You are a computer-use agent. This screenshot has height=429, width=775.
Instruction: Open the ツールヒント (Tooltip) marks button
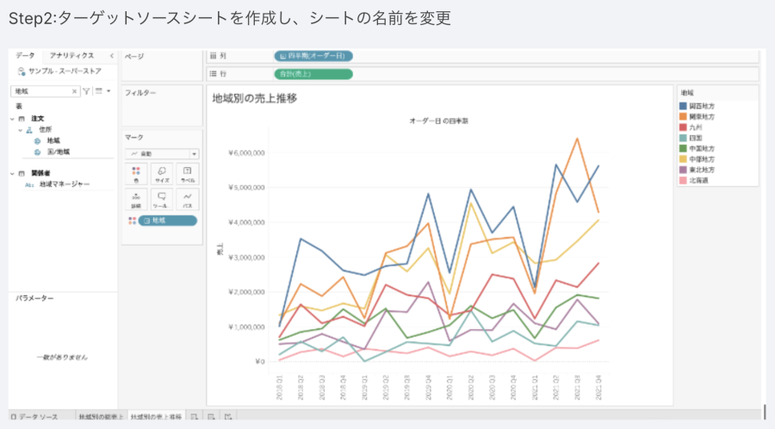pyautogui.click(x=161, y=200)
